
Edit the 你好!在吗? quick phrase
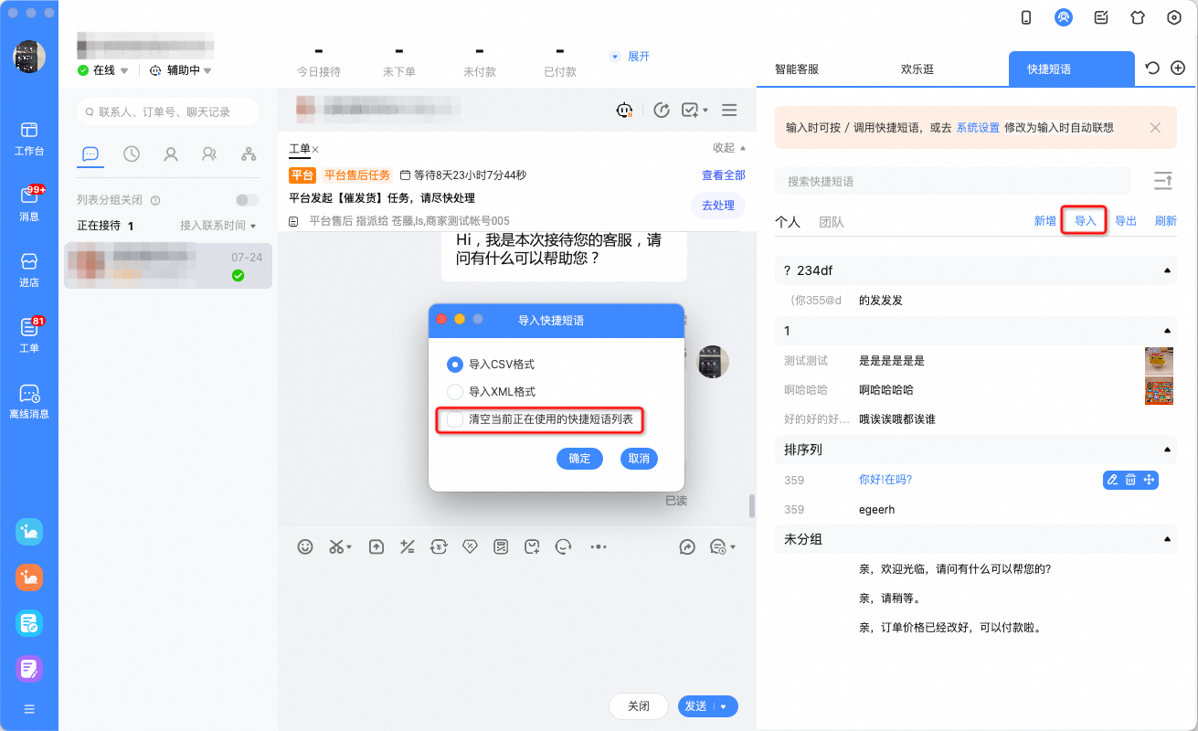(1112, 480)
